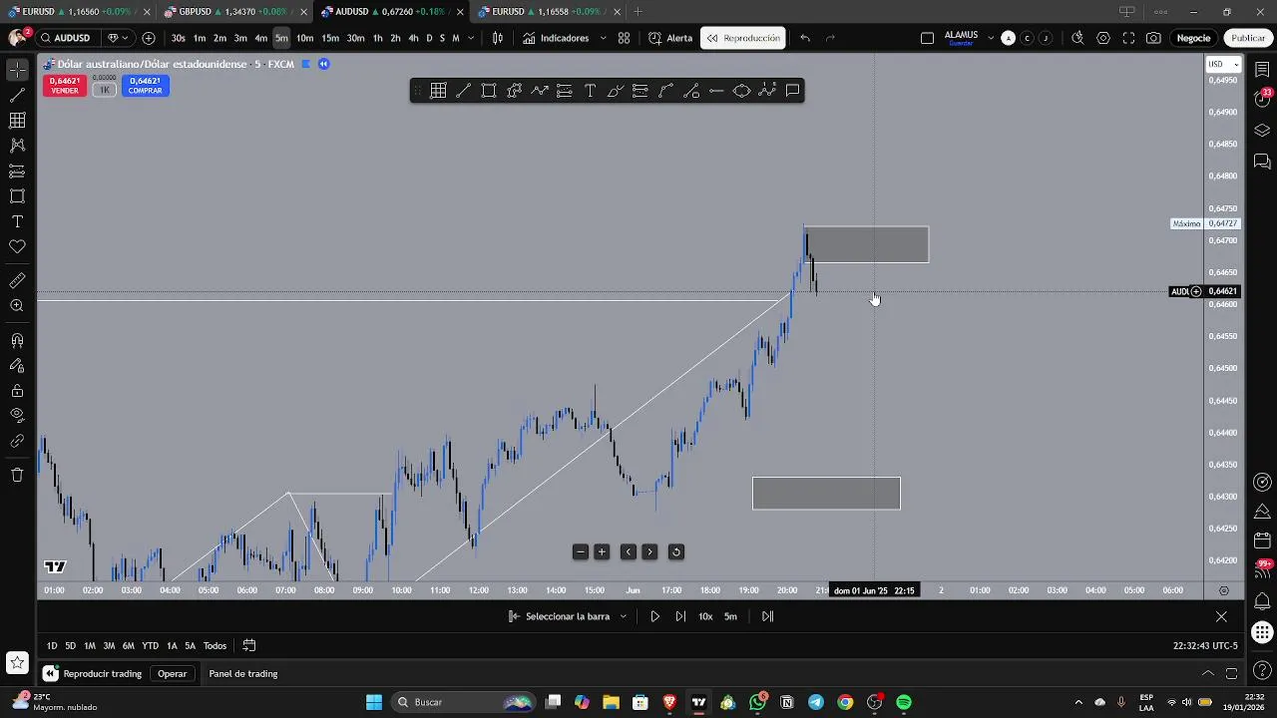Open chart settings hexagon icon
The image size is (1277, 718).
point(1103,38)
